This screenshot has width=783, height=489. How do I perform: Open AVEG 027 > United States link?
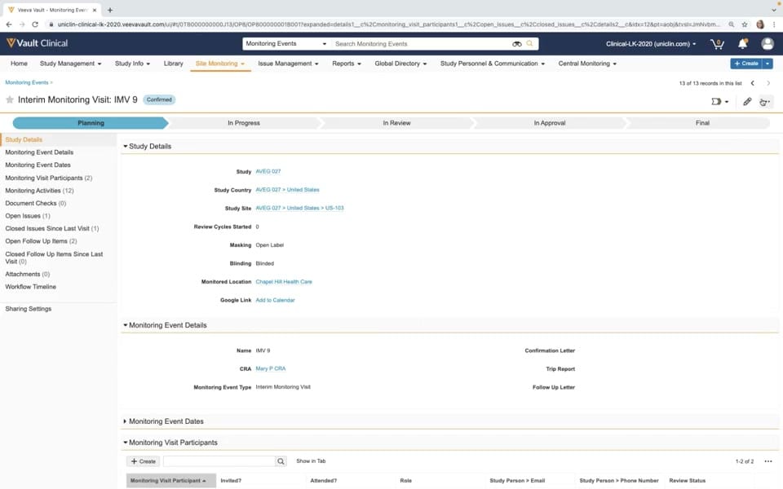click(287, 190)
